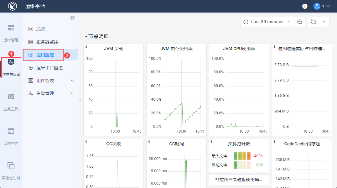Viewport: 337px width, 188px height.
Task: Click the JVM 负载 spike in chart
Action: tap(117, 119)
